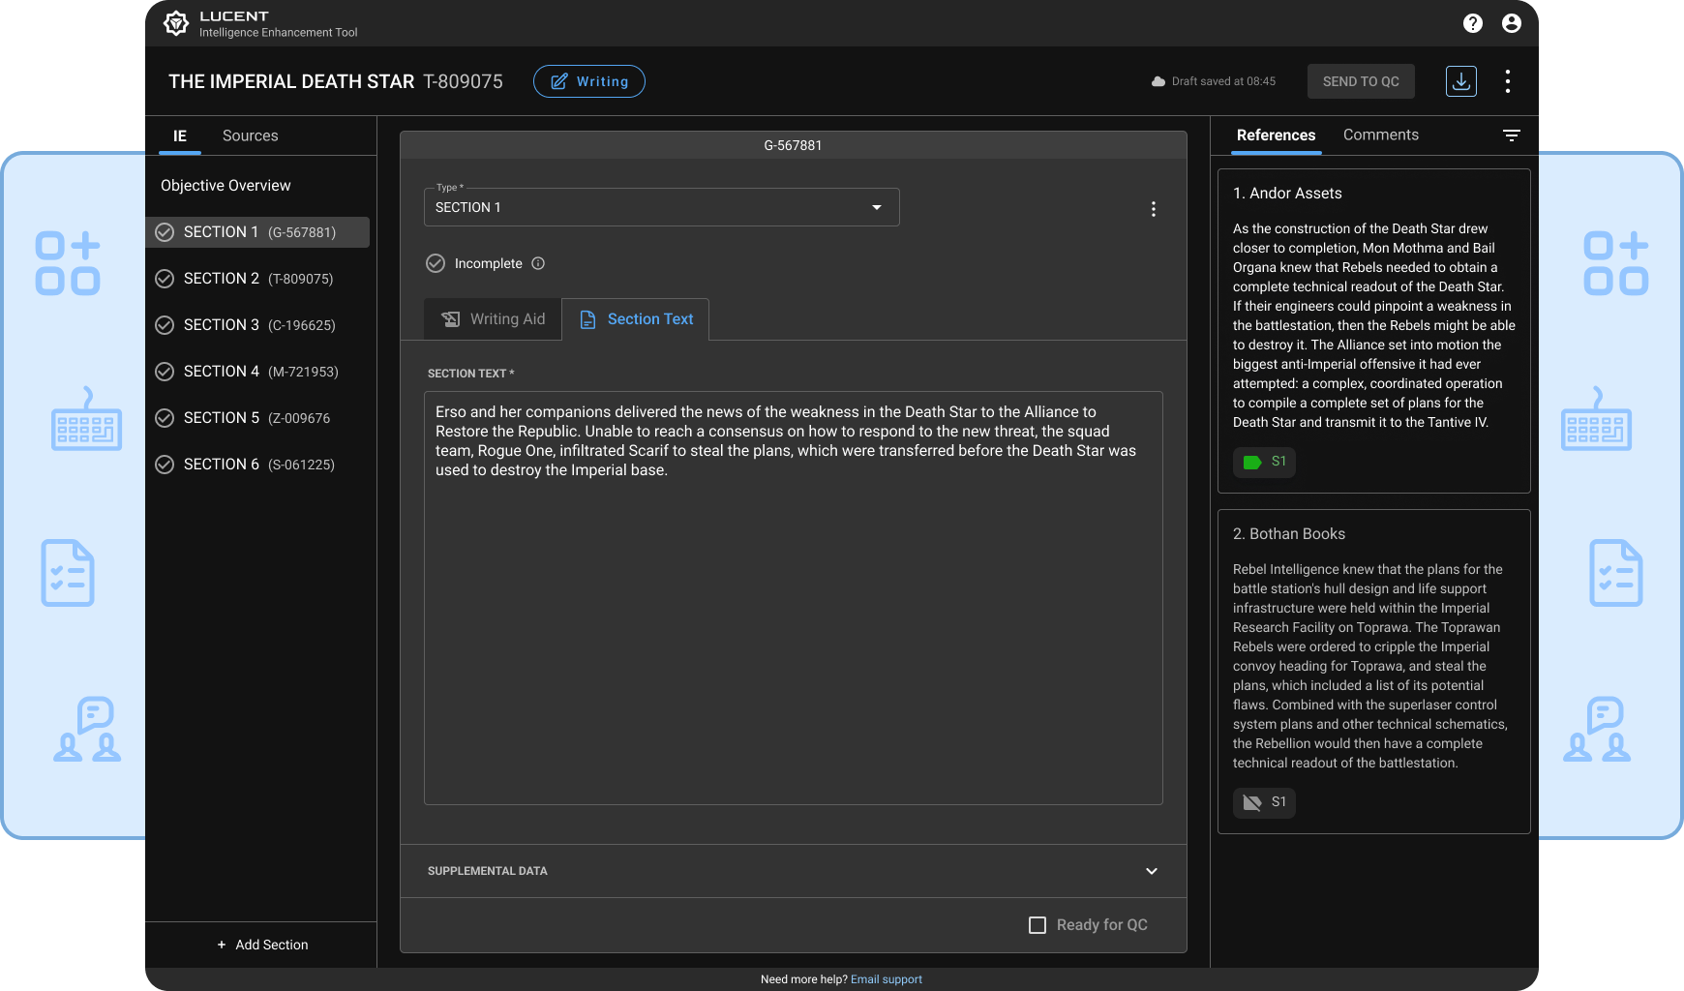The width and height of the screenshot is (1684, 991).
Task: Select the SECTION 3 label in sidebar
Action: click(222, 325)
